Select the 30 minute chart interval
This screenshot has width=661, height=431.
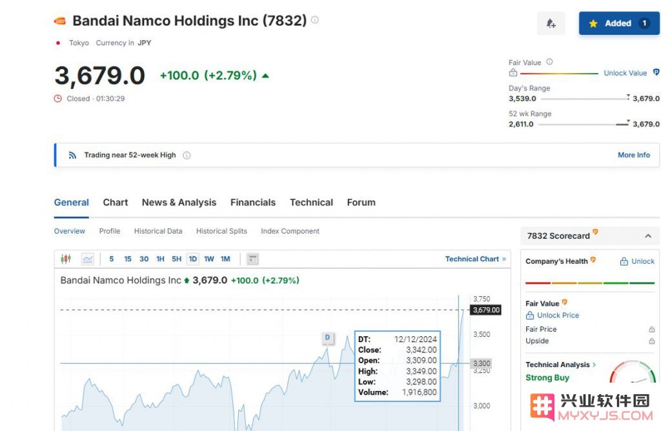click(144, 259)
